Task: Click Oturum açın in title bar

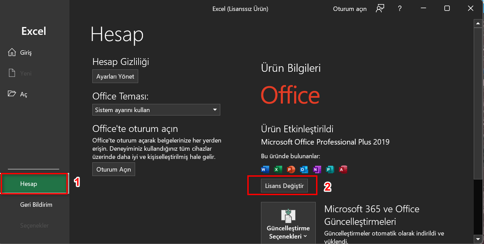Action: 350,9
